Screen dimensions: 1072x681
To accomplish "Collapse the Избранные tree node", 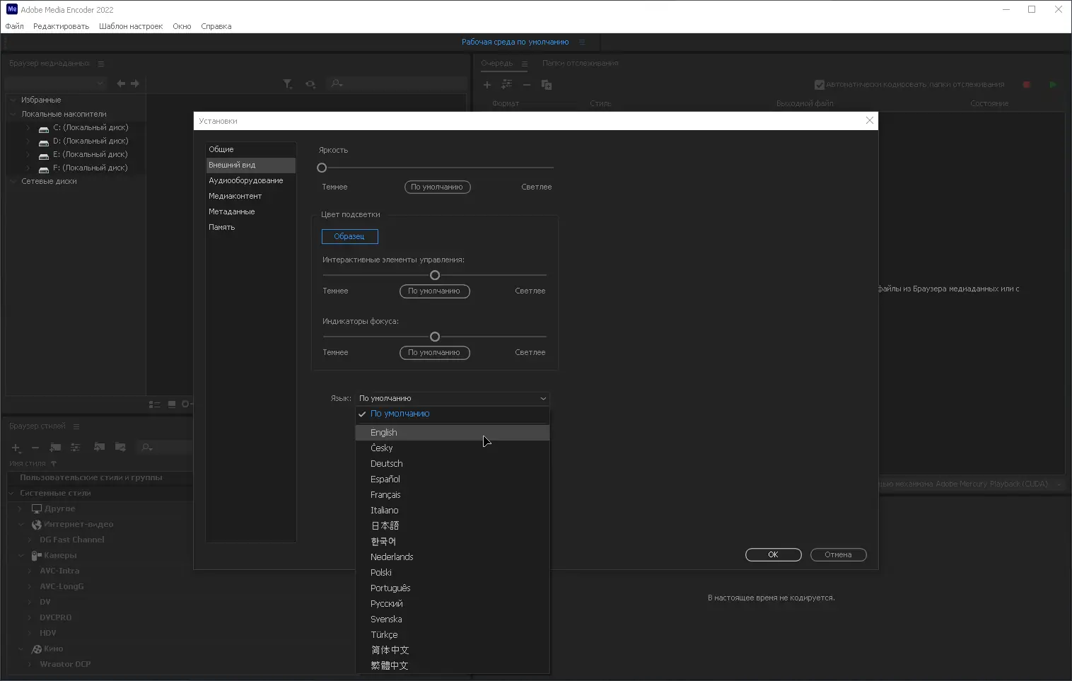I will (13, 100).
